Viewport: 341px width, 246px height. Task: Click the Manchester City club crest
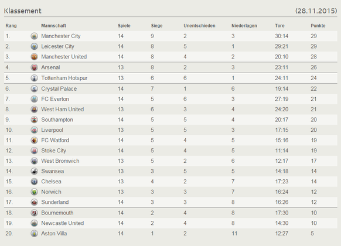pyautogui.click(x=34, y=36)
